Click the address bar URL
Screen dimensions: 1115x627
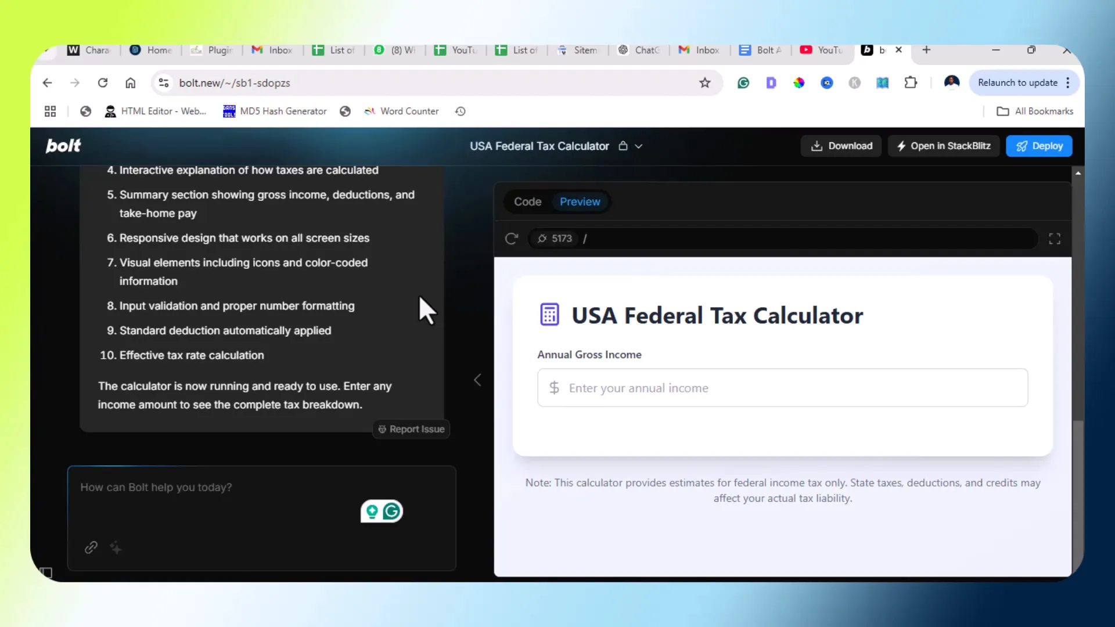(235, 83)
